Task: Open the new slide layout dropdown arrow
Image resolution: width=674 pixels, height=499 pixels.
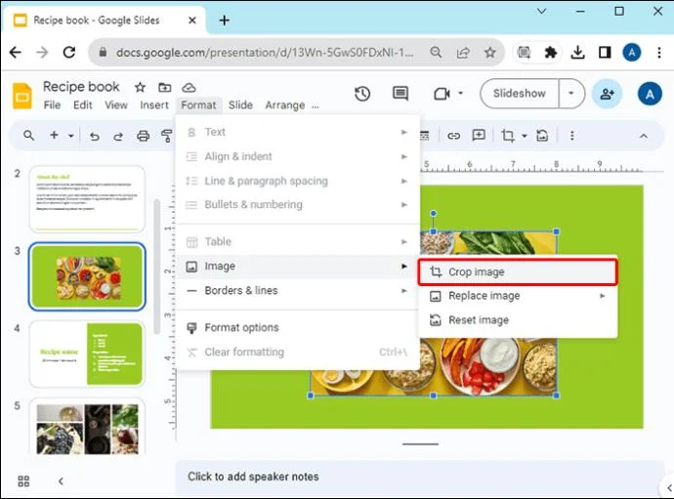Action: click(x=71, y=137)
